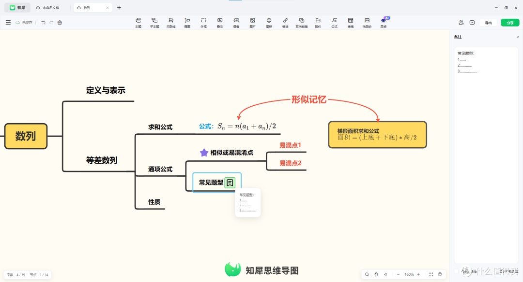Open the collaborators people icon
Screen dimensions: 523x282
coord(461,23)
